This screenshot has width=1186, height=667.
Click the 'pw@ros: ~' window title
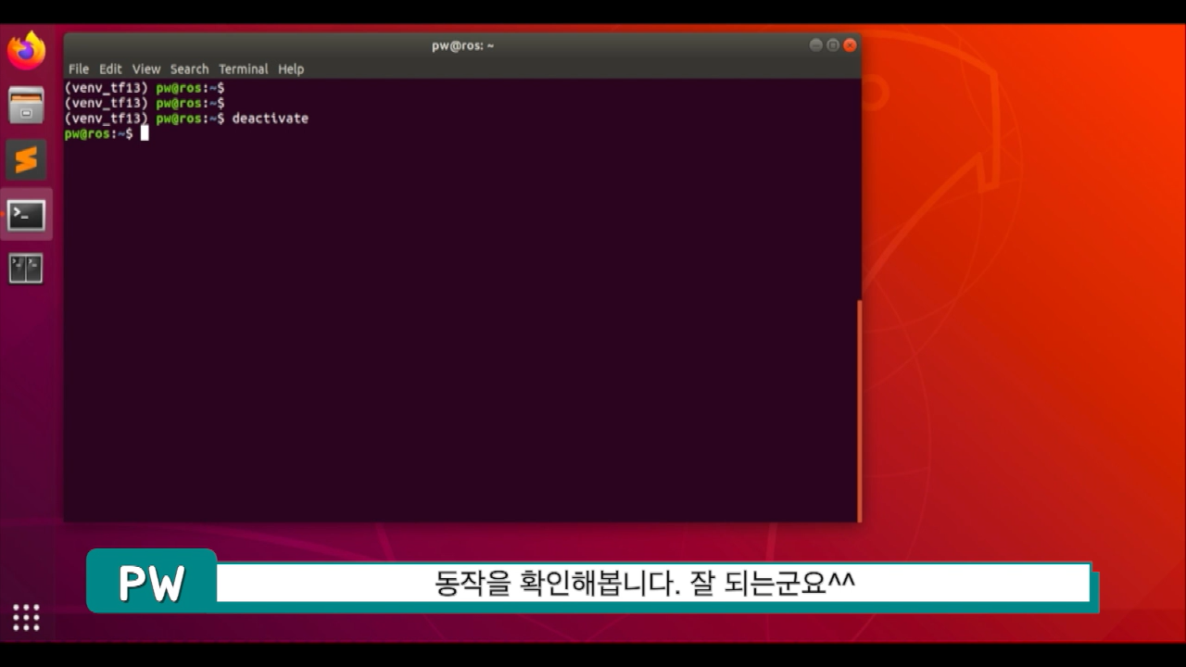462,45
